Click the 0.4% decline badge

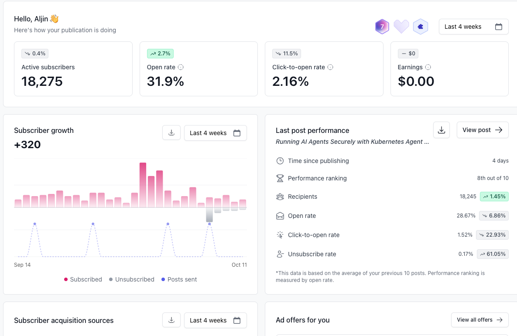tap(35, 53)
